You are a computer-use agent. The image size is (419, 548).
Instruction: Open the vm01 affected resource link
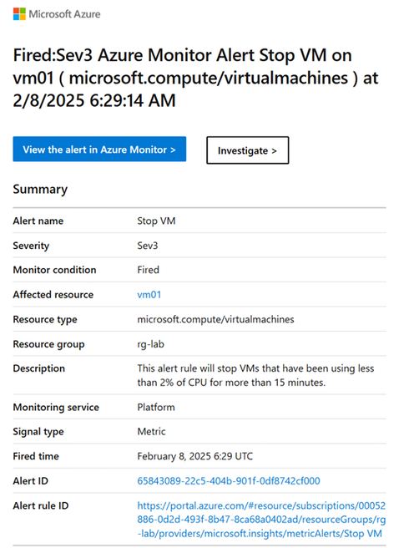pos(149,295)
